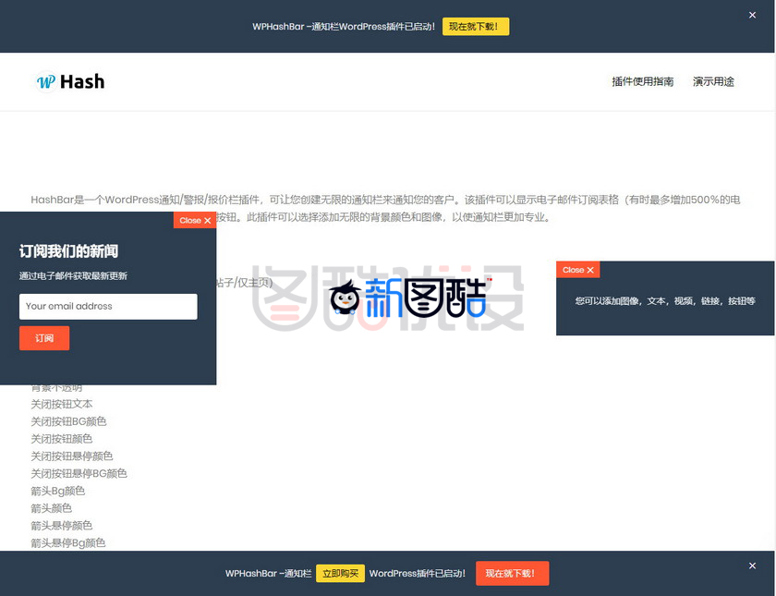
Task: Focus the Your email address field
Action: [x=108, y=307]
